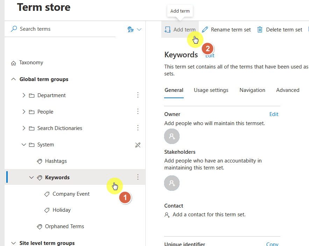This screenshot has height=246, width=309.
Task: Expand the Department group
Action: click(x=24, y=95)
